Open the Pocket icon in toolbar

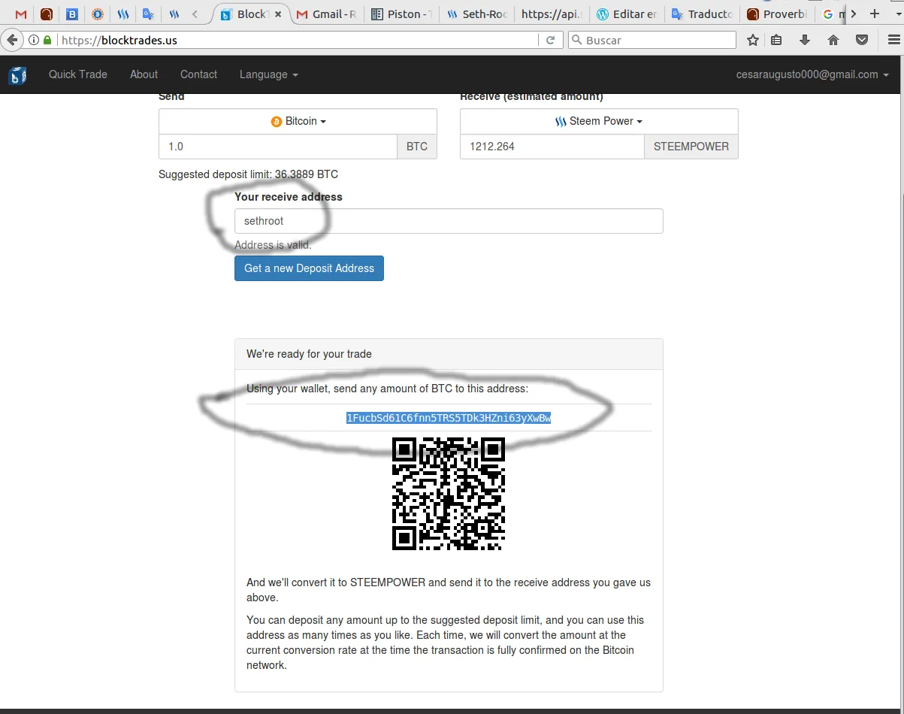pyautogui.click(x=862, y=40)
